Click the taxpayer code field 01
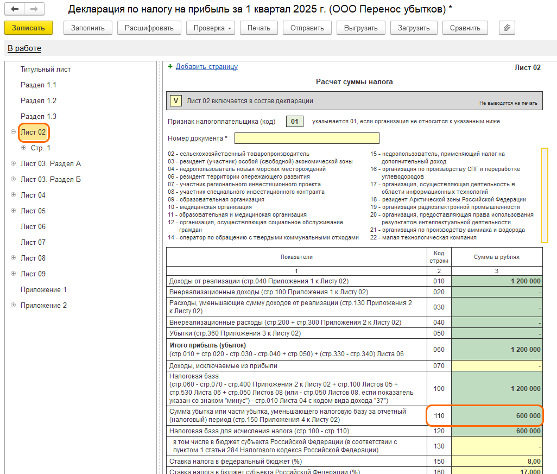This screenshot has height=474, width=557. (x=294, y=122)
